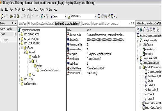Select AssemblyInfo.cs in Solution Explorer
This screenshot has width=162, height=111.
coord(151,49)
